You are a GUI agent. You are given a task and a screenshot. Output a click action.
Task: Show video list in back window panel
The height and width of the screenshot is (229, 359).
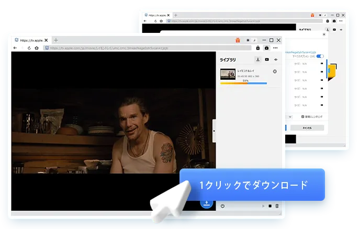[x=334, y=30]
